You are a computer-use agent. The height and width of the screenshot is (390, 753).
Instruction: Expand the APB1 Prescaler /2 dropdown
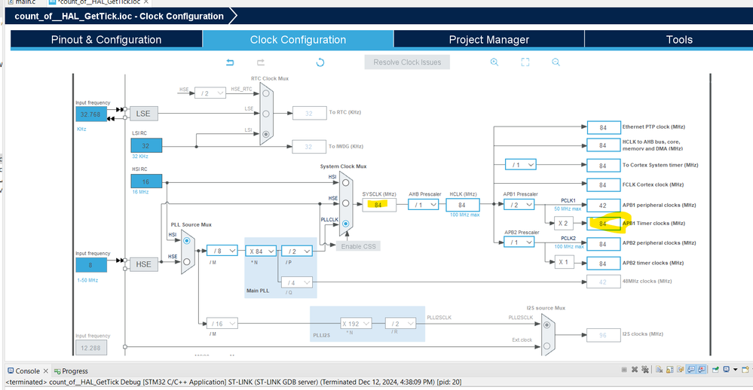pos(519,205)
